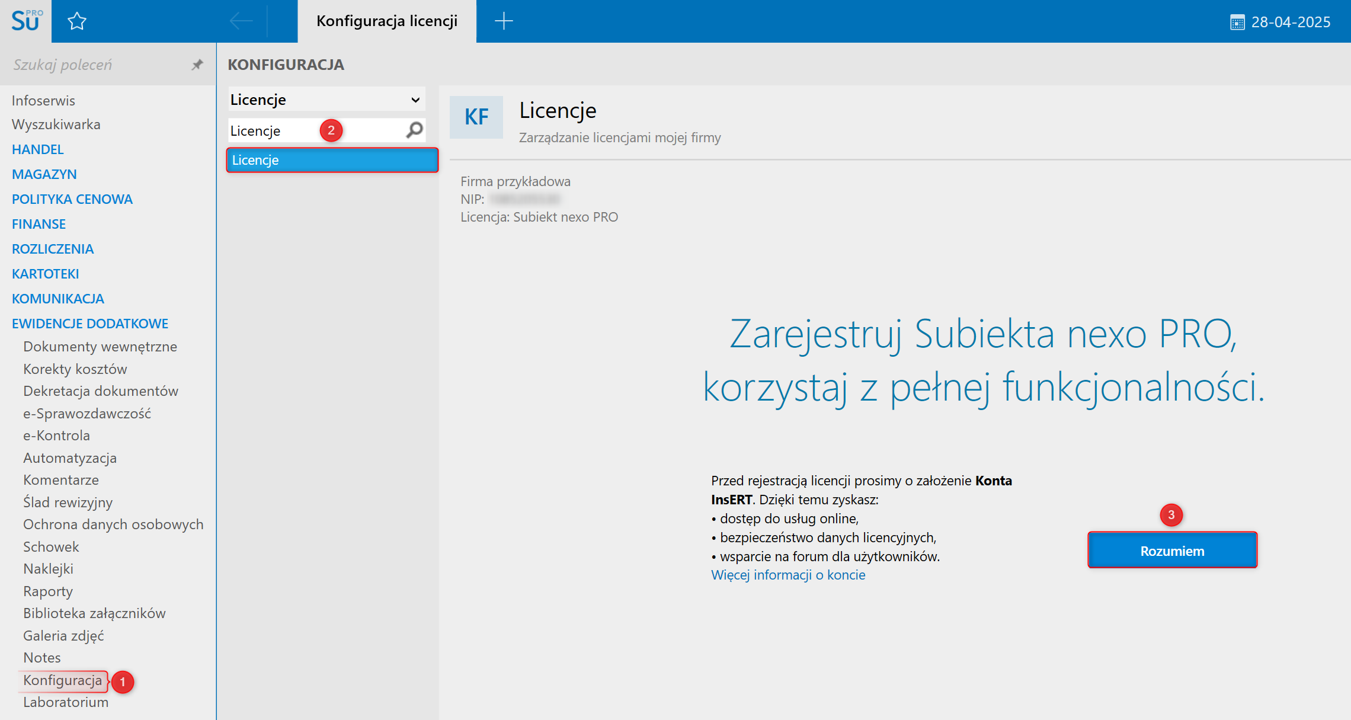Switch to Konfiguracja licencji tab
This screenshot has height=720, width=1351.
386,21
